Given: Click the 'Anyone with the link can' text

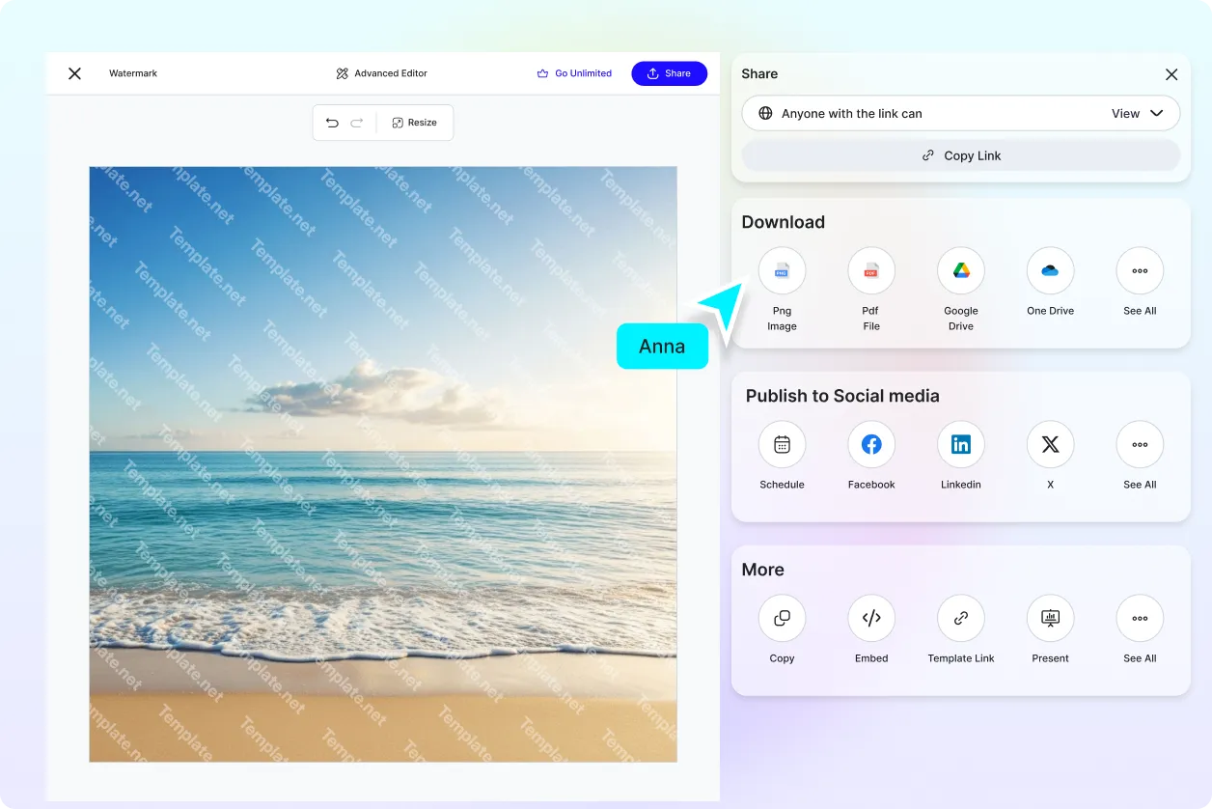Looking at the screenshot, I should 852,113.
